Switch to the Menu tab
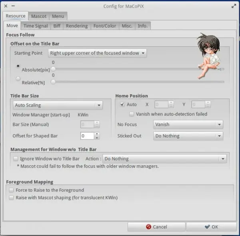240x236 pixels. [58, 16]
